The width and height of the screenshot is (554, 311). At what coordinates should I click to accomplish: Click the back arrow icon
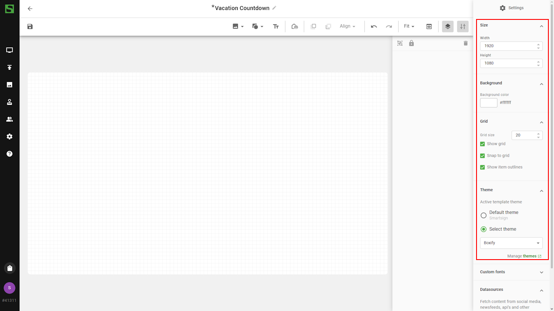[30, 9]
